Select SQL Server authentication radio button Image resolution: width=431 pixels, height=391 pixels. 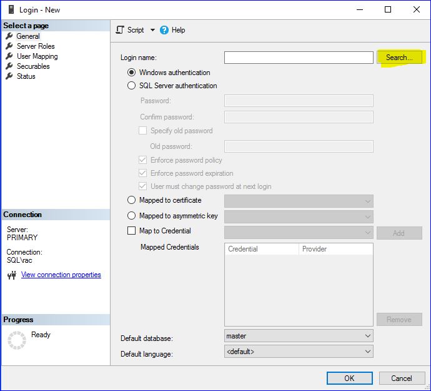[131, 86]
